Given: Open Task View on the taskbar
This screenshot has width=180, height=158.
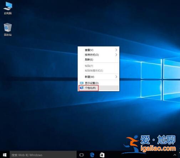Looking at the screenshot, I should (x=82, y=155).
